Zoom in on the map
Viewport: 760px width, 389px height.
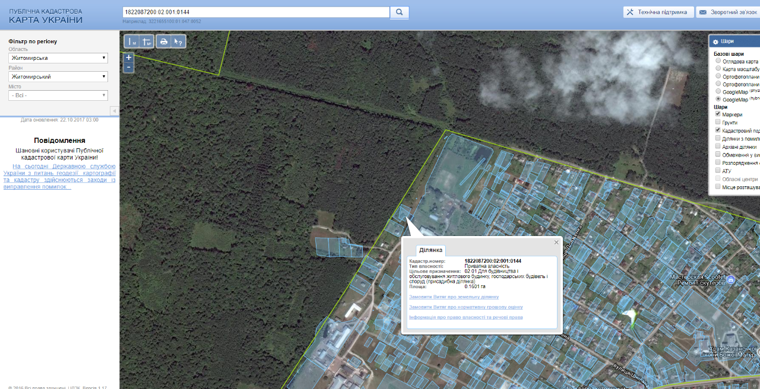tap(129, 58)
